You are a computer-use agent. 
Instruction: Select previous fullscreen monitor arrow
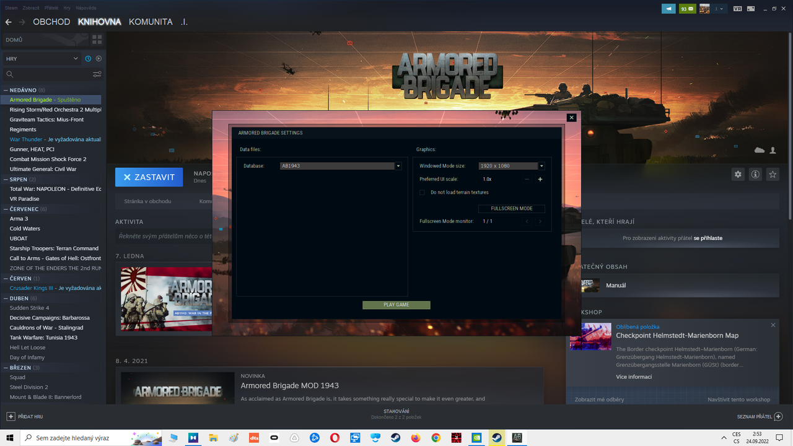(527, 221)
